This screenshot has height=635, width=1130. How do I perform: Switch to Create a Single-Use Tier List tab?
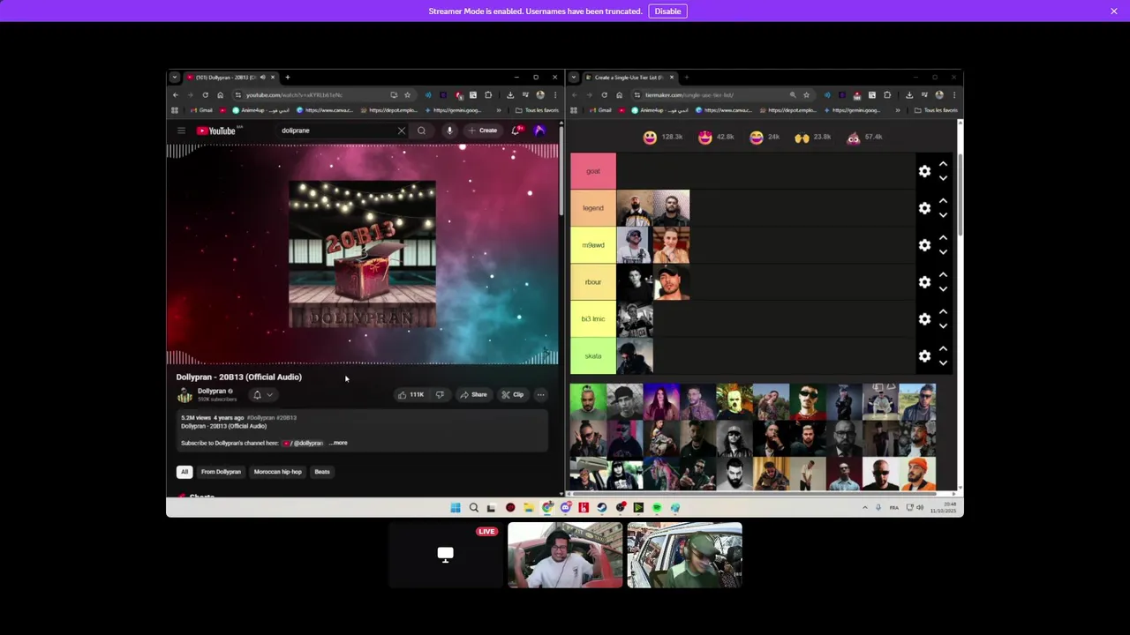click(x=629, y=77)
